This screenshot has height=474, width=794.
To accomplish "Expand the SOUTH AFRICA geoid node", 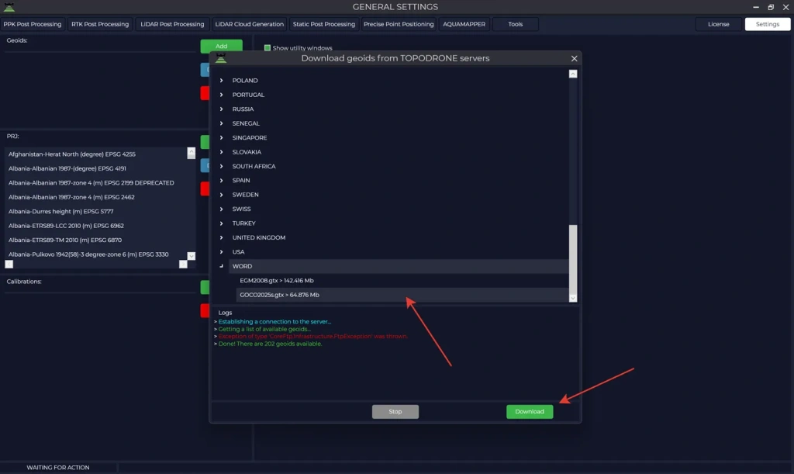I will pyautogui.click(x=222, y=167).
